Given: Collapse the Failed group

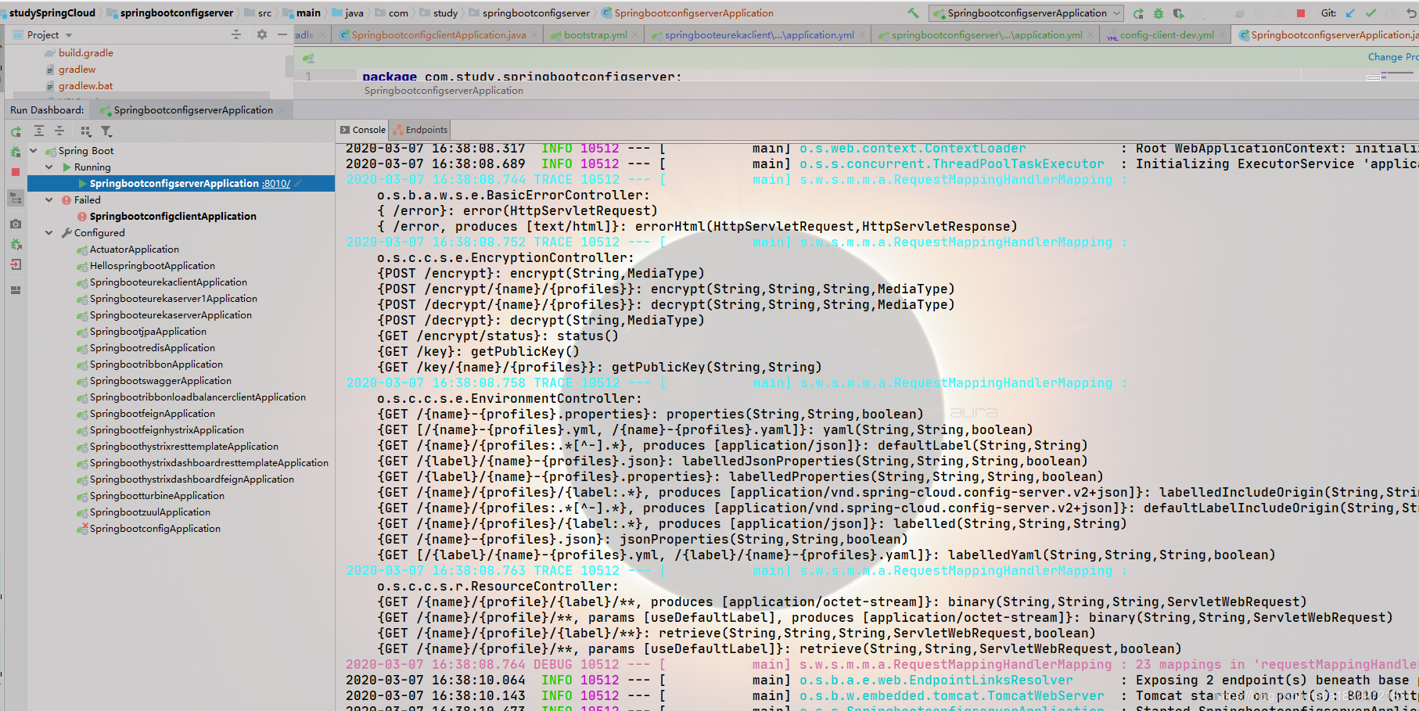Looking at the screenshot, I should pos(49,200).
